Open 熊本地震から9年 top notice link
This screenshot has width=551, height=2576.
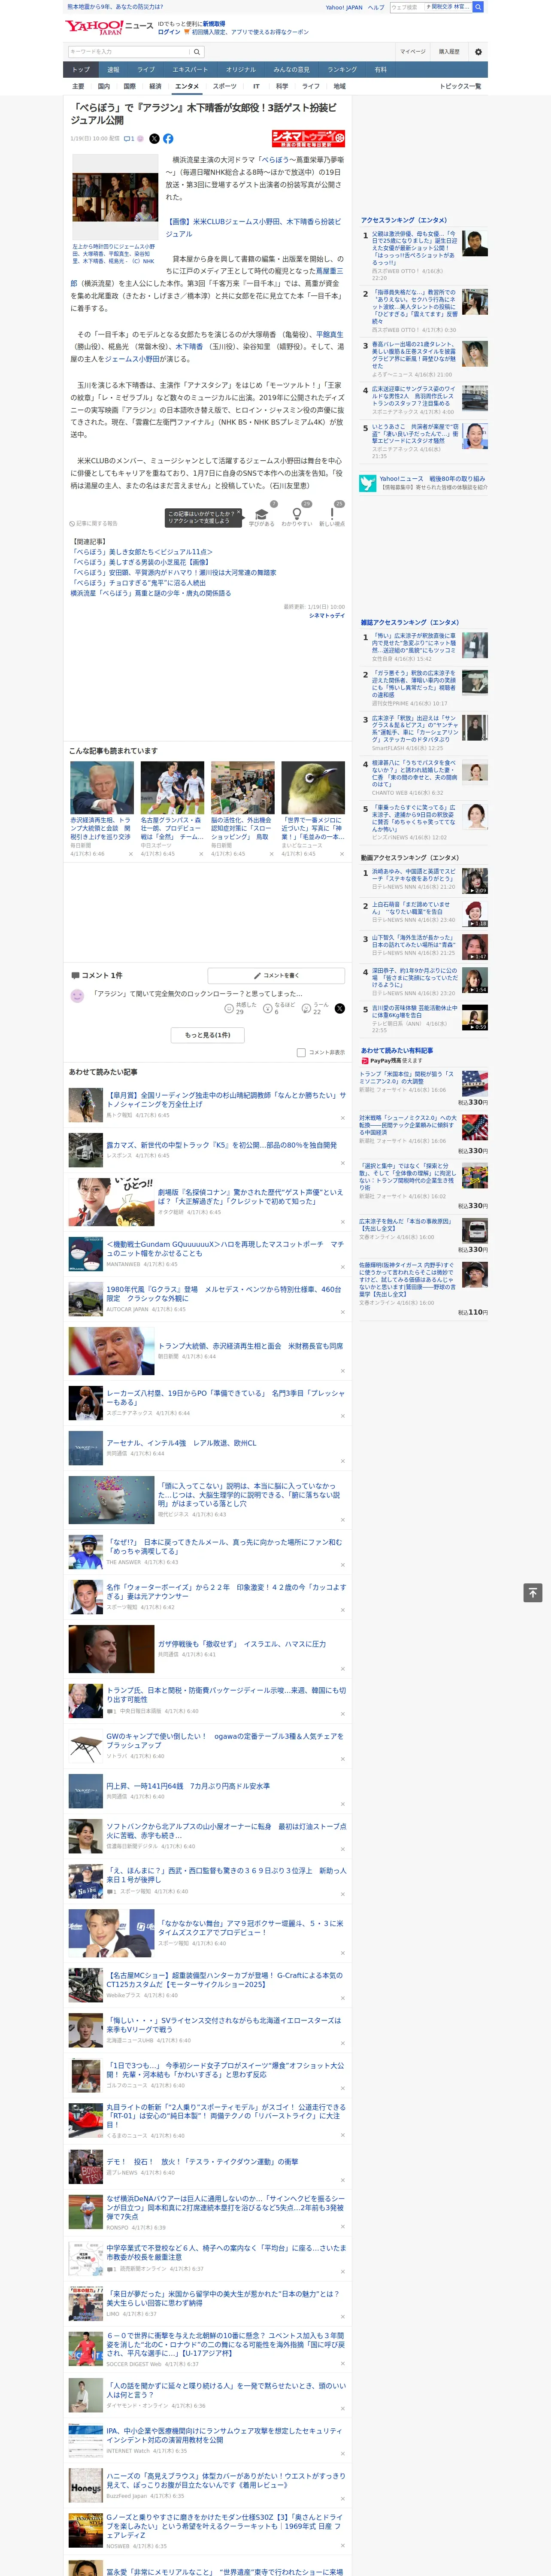coord(115,7)
